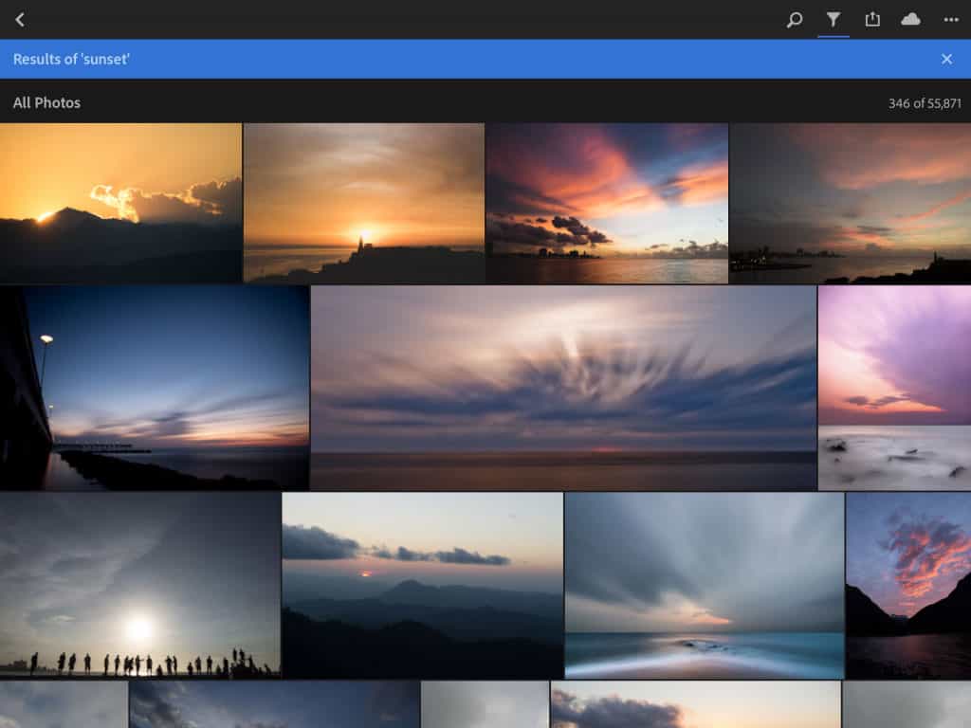The width and height of the screenshot is (971, 728).
Task: Tap the back arrow icon
Action: 20,19
